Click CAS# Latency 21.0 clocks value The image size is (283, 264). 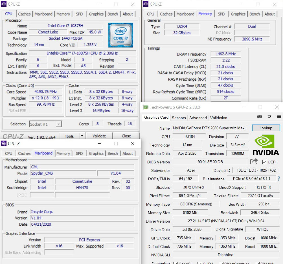[x=226, y=66]
